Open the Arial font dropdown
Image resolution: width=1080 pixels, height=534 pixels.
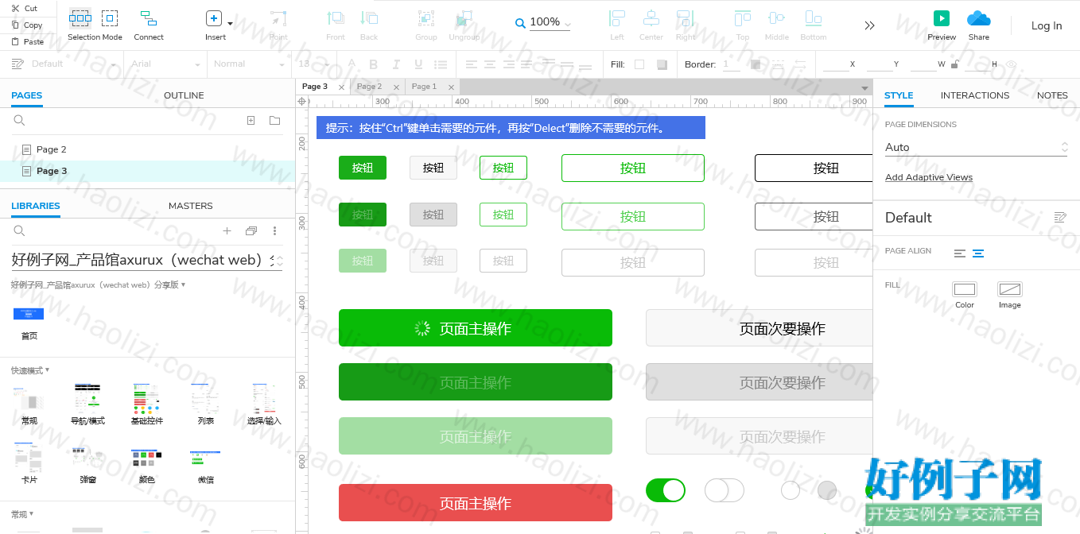(x=167, y=64)
